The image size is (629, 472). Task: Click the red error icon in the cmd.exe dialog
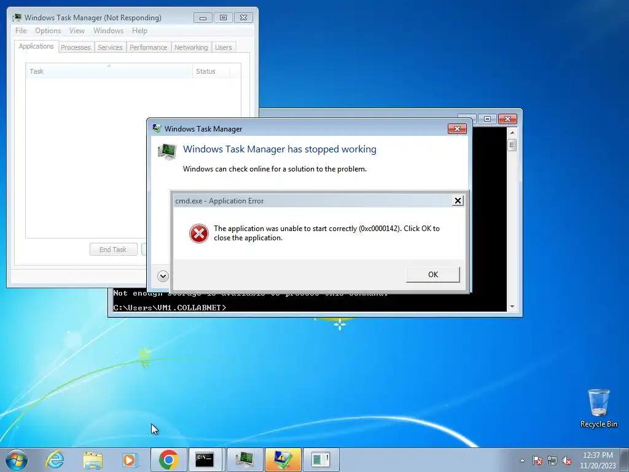click(199, 233)
